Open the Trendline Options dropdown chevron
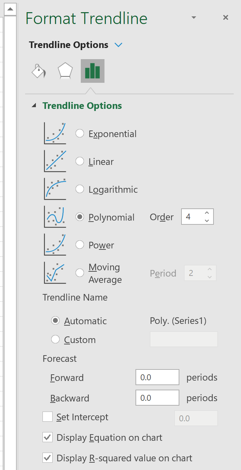 tap(118, 45)
